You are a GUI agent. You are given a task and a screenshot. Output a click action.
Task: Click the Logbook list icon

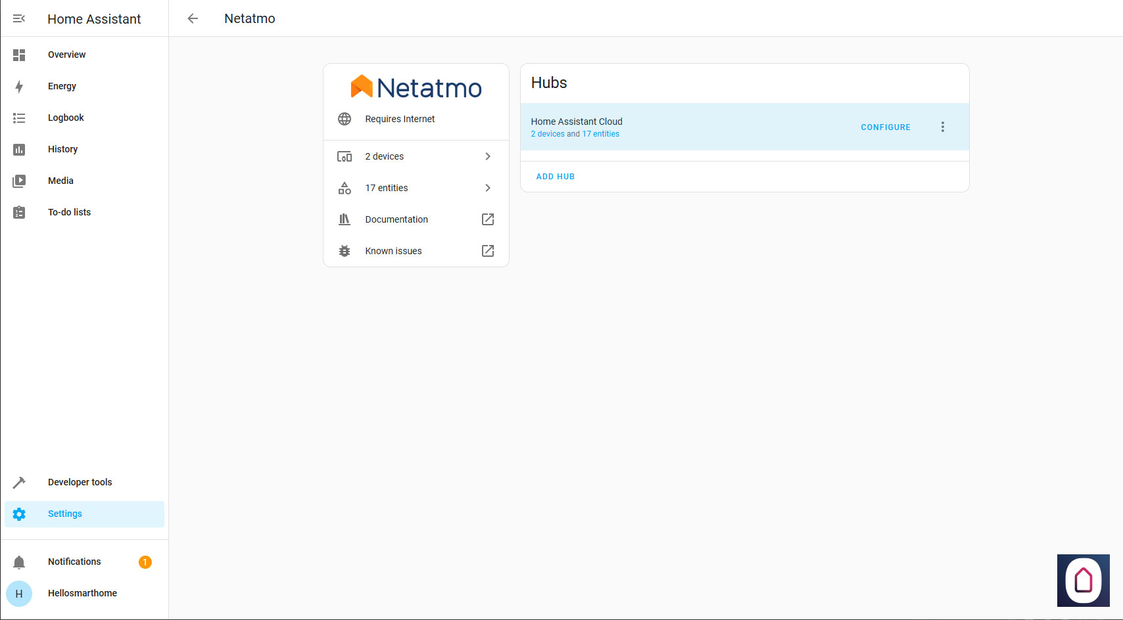pos(19,118)
